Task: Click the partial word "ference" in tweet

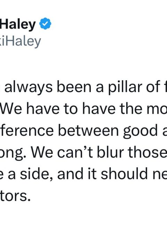Action: click(x=27, y=130)
